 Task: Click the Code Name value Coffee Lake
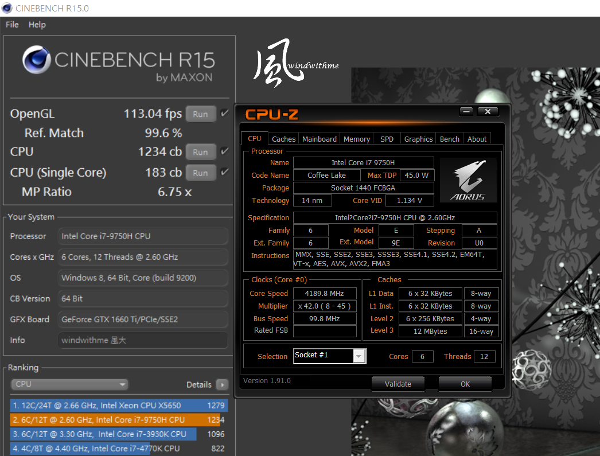(x=327, y=175)
